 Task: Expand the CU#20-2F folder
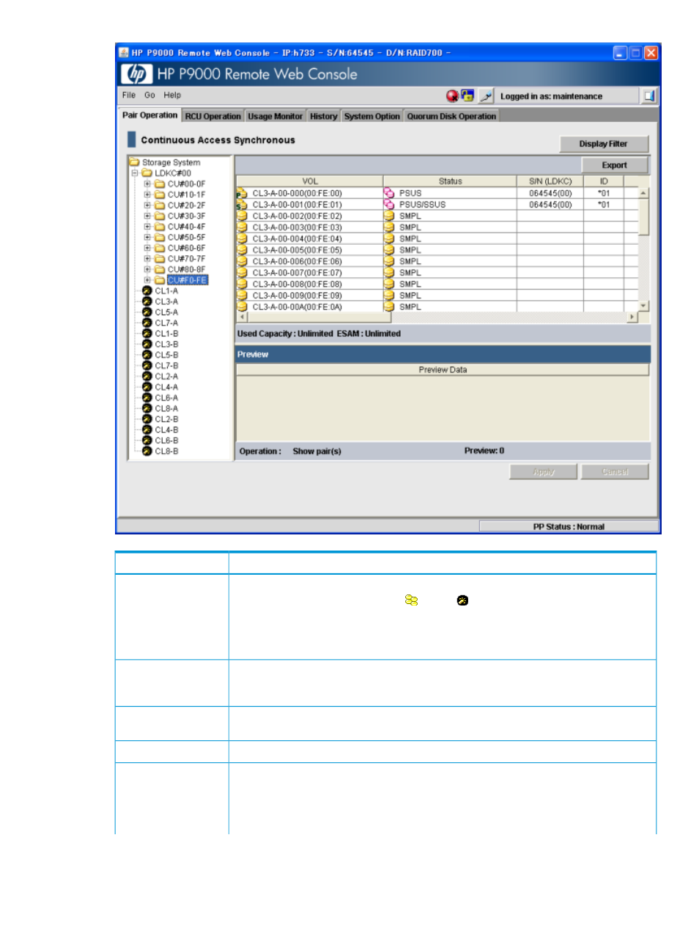pos(147,205)
